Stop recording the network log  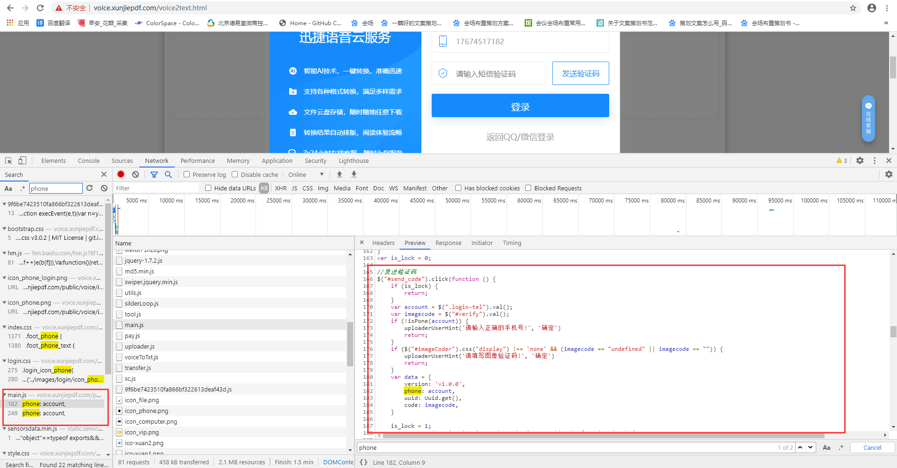pos(121,174)
